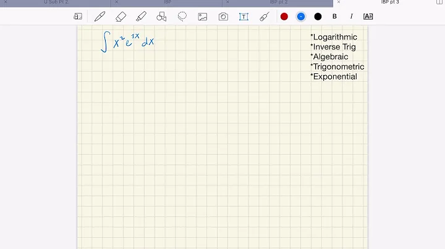The height and width of the screenshot is (249, 445).
Task: Click the *Algebraic text line
Action: 329,57
